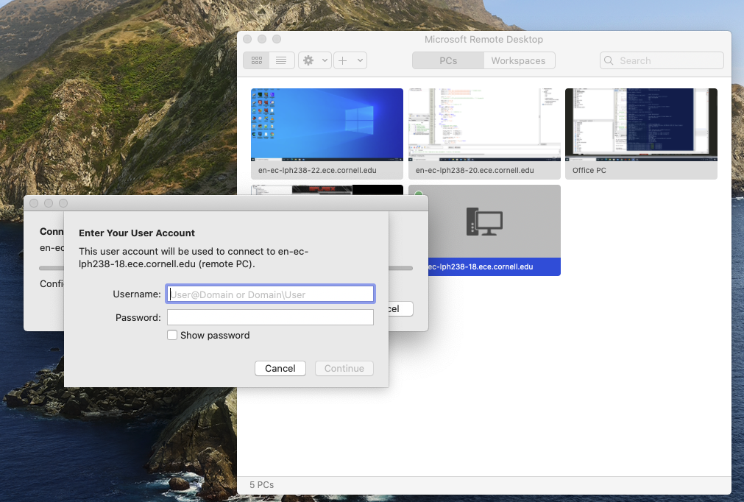The image size is (744, 502).
Task: Open the Office PC thumbnail
Action: (641, 124)
